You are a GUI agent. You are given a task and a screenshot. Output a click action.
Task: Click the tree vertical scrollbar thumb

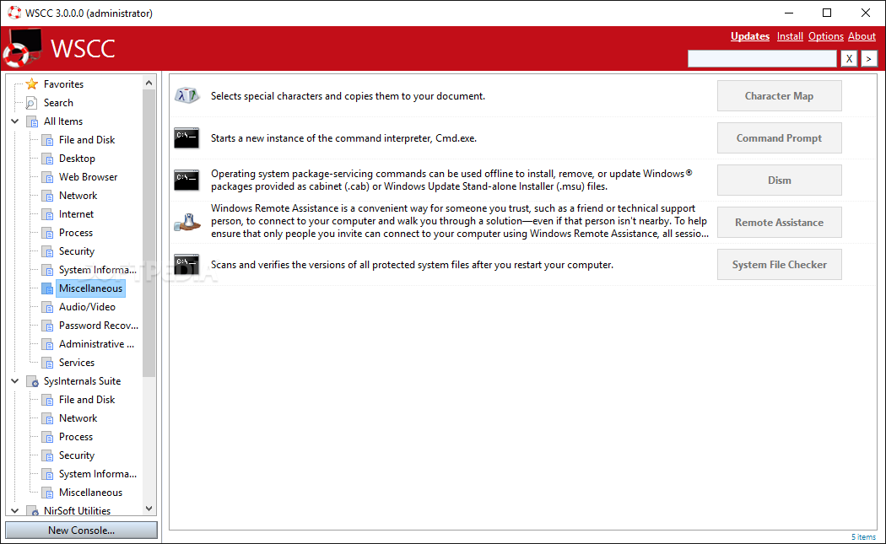pyautogui.click(x=149, y=233)
